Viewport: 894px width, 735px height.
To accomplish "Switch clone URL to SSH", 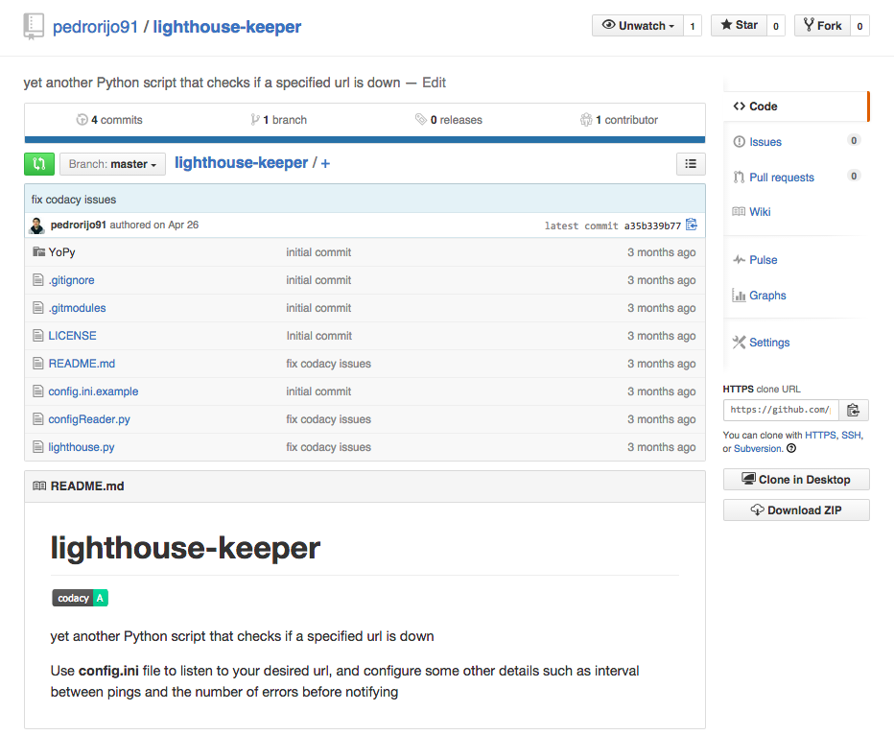I will (851, 435).
